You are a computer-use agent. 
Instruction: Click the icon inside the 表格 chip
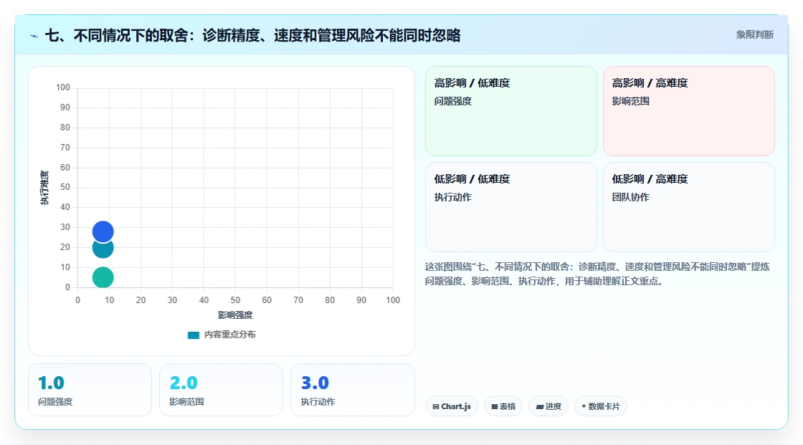pos(495,406)
